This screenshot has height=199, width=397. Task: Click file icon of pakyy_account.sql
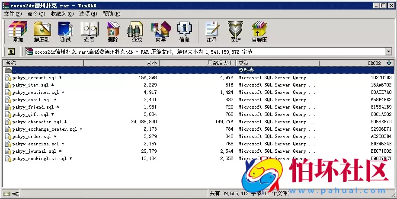pos(8,78)
